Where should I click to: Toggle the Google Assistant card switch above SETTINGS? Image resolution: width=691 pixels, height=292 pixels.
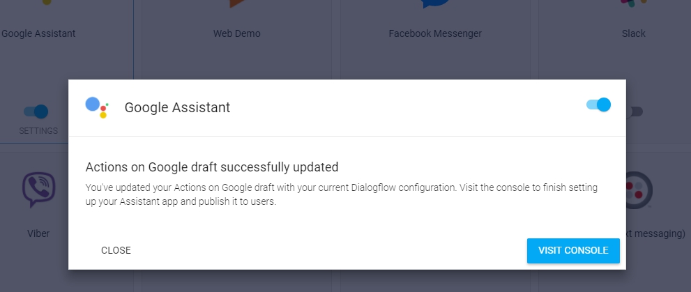36,112
